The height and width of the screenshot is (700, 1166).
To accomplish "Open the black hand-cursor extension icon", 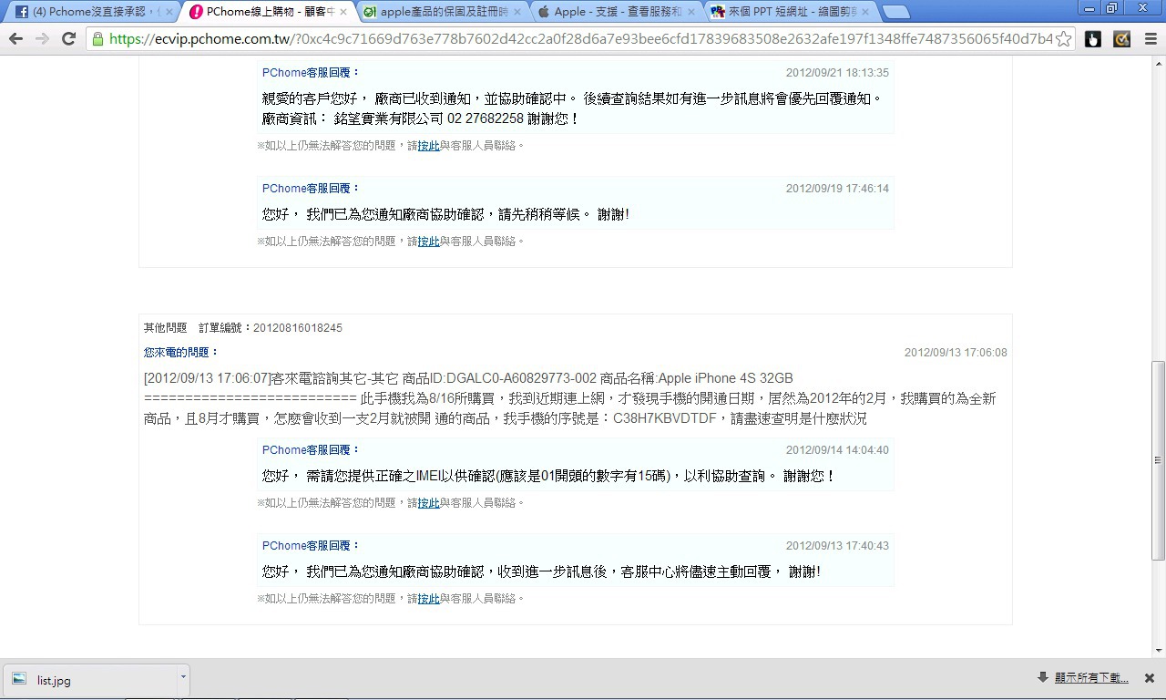I will 1093,39.
